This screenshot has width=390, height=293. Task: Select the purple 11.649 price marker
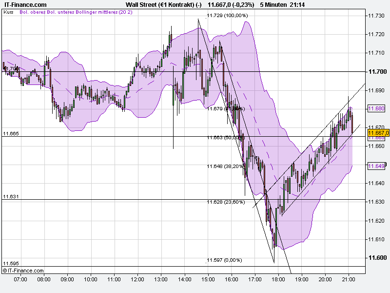point(376,165)
